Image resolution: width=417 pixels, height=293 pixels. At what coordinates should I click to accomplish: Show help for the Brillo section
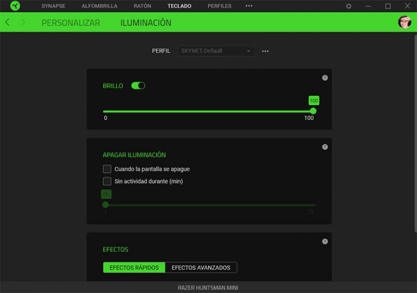tap(325, 78)
